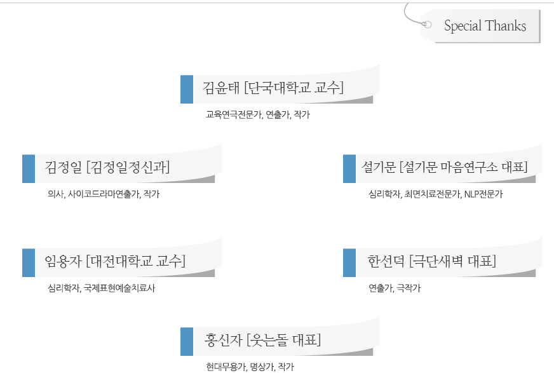554x373 pixels.
Task: Click the blue bar beside 홍신자
Action: 187,342
